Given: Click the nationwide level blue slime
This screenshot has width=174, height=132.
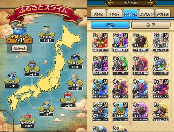Looking at the screenshot, I should coord(19,30).
